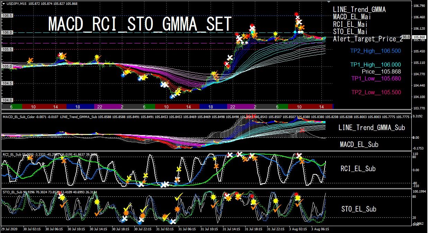428x233 pixels.
Task: Click the white X marker in the downtrend candles
Action: pos(163,84)
